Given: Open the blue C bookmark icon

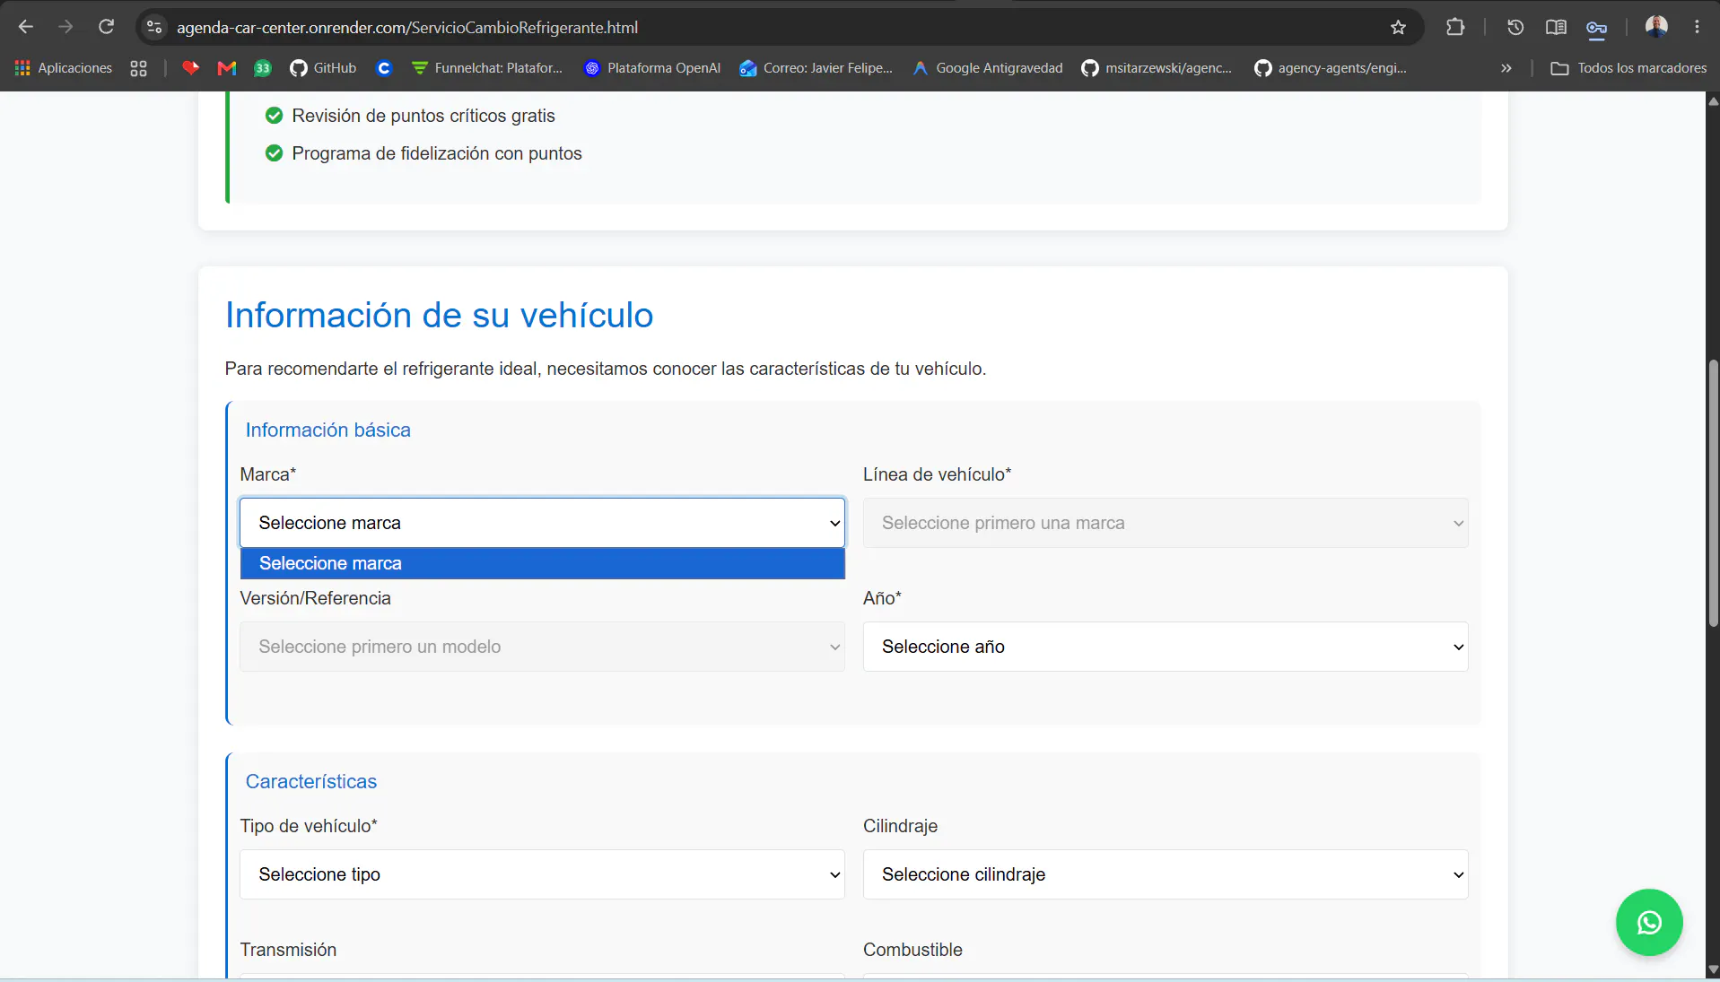Looking at the screenshot, I should (x=384, y=68).
